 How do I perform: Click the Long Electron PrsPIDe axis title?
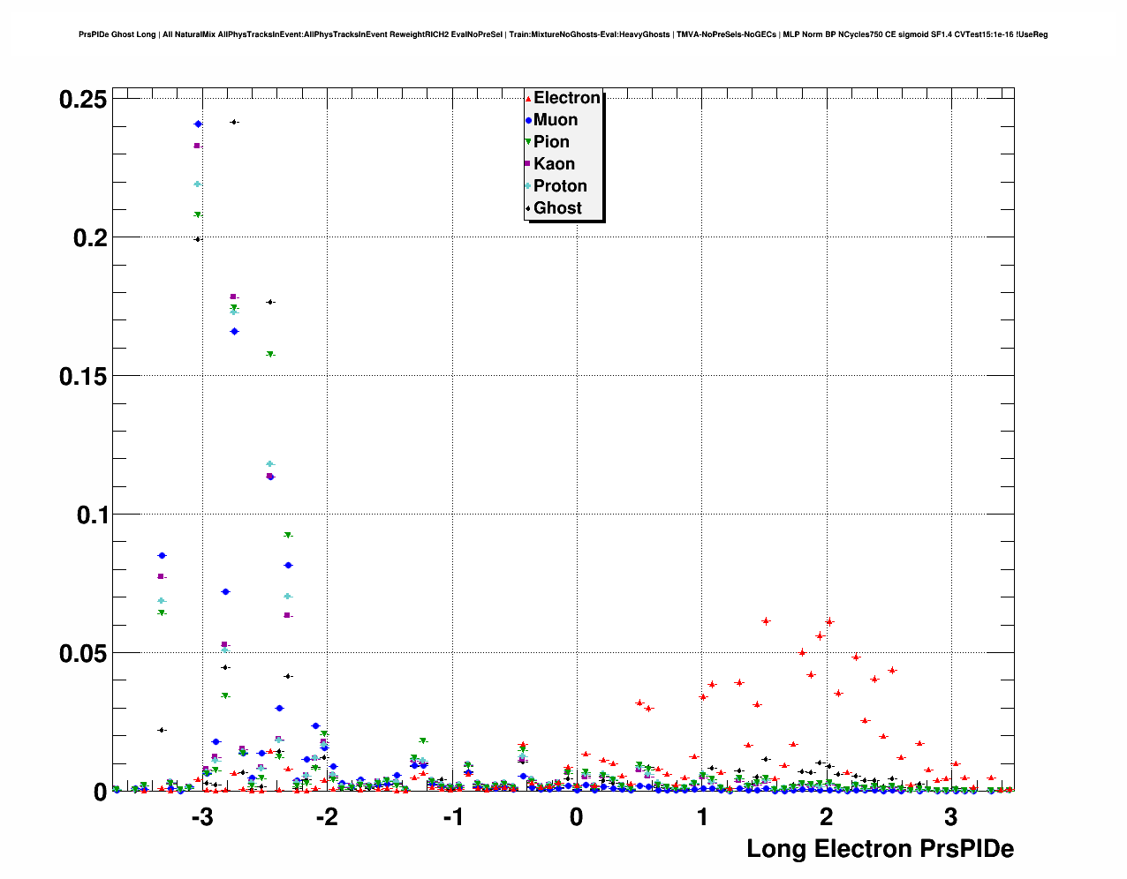click(x=880, y=849)
